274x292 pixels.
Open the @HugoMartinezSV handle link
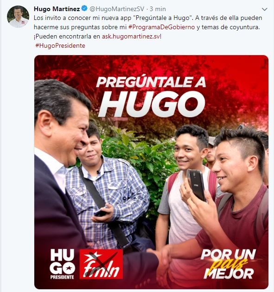117,9
